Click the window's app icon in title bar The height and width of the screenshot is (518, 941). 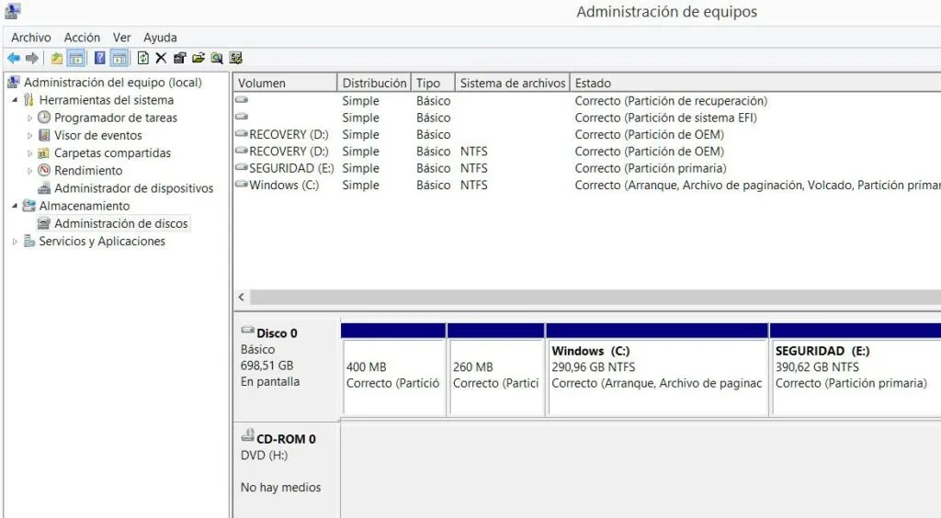[13, 11]
